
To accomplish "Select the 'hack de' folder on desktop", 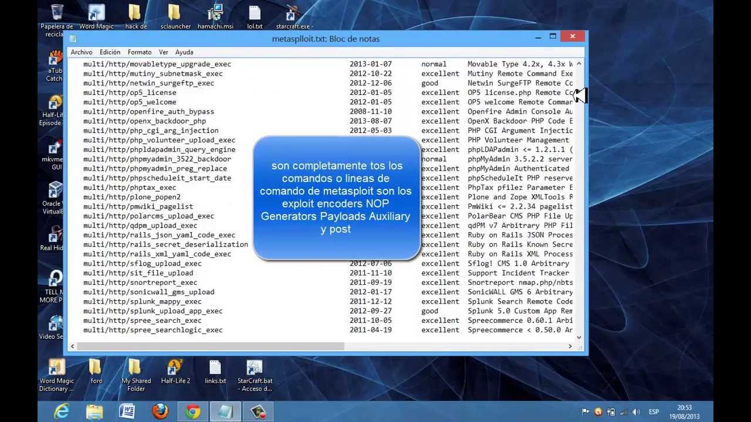I will point(136,18).
